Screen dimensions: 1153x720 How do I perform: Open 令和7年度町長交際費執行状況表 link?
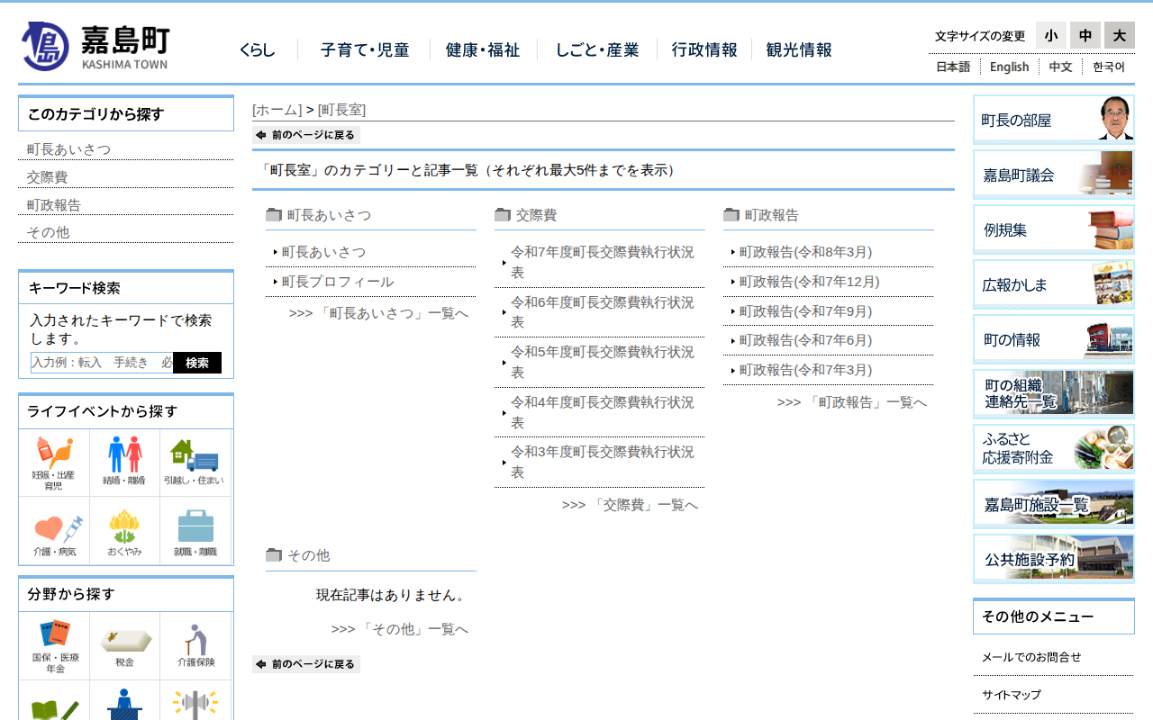click(x=603, y=262)
